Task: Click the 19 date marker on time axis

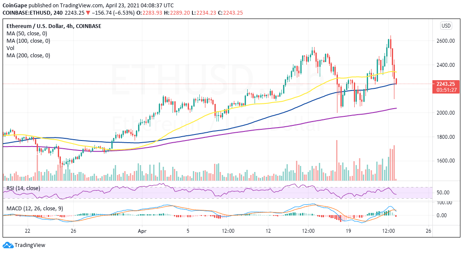Action: click(x=348, y=231)
